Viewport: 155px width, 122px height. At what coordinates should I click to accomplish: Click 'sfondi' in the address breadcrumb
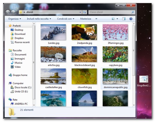pos(30,12)
